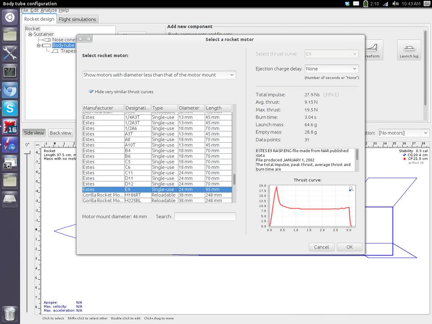
Task: Launch Chromium browser from the dock
Action: click(x=10, y=90)
